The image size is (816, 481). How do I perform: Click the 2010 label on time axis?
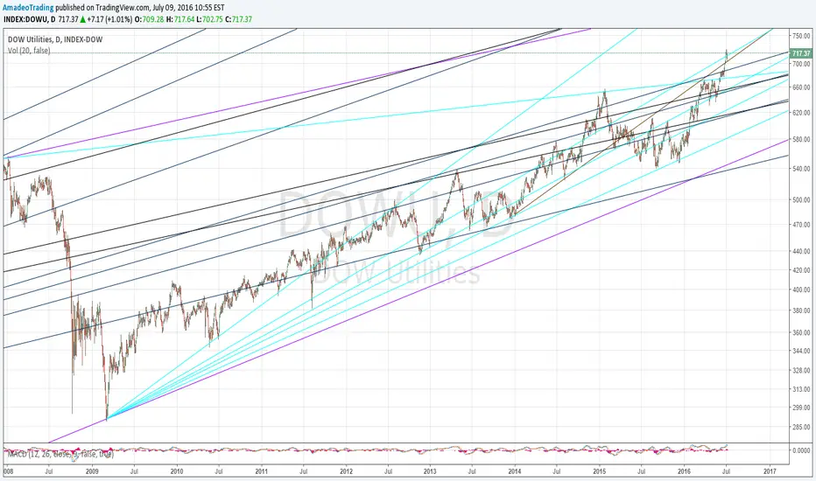point(177,471)
